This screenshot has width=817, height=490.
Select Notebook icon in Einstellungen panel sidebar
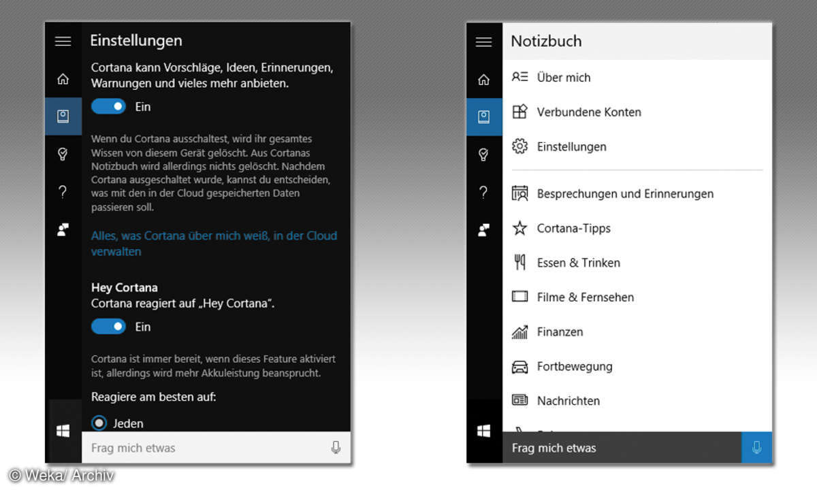pos(63,116)
